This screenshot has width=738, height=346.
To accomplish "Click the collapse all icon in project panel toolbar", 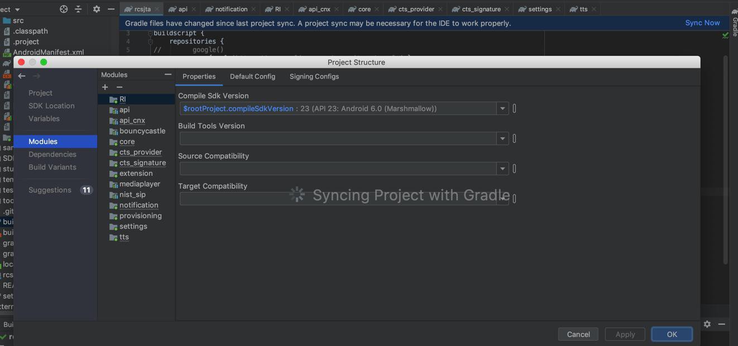I will tap(78, 9).
